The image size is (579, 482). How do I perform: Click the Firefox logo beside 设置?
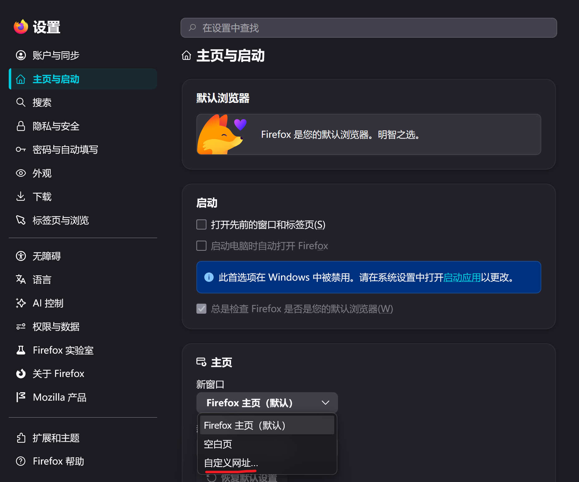[x=21, y=27]
